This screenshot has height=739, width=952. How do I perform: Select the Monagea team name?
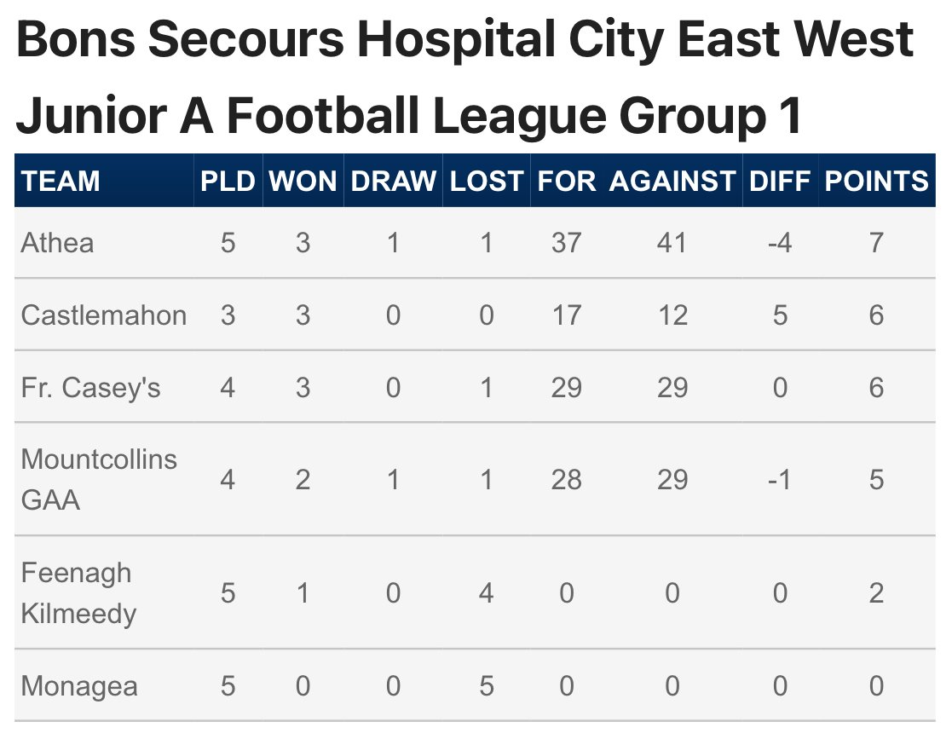tap(79, 686)
